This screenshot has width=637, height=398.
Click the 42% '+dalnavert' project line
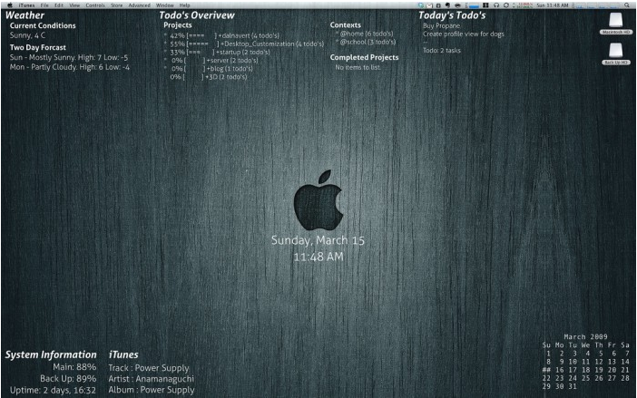[221, 35]
